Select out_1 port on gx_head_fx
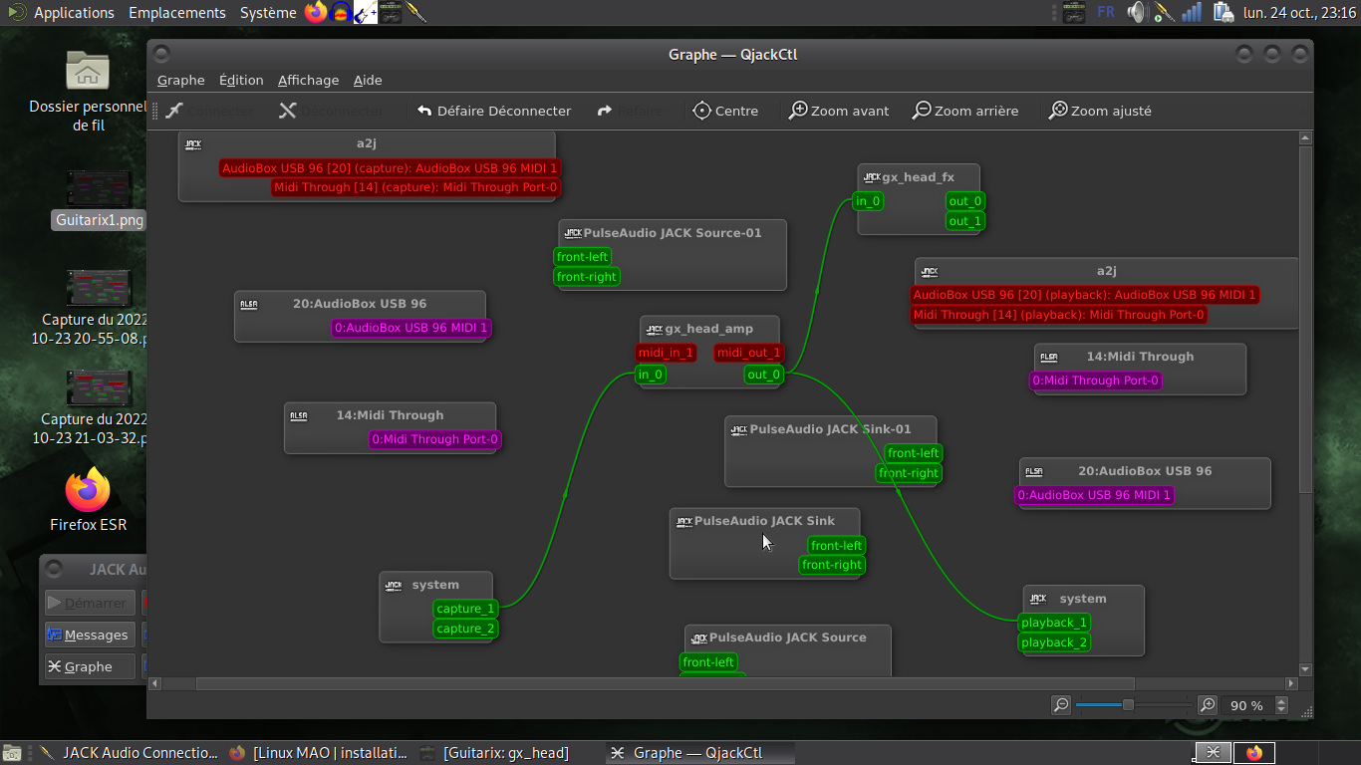The height and width of the screenshot is (765, 1361). click(965, 221)
